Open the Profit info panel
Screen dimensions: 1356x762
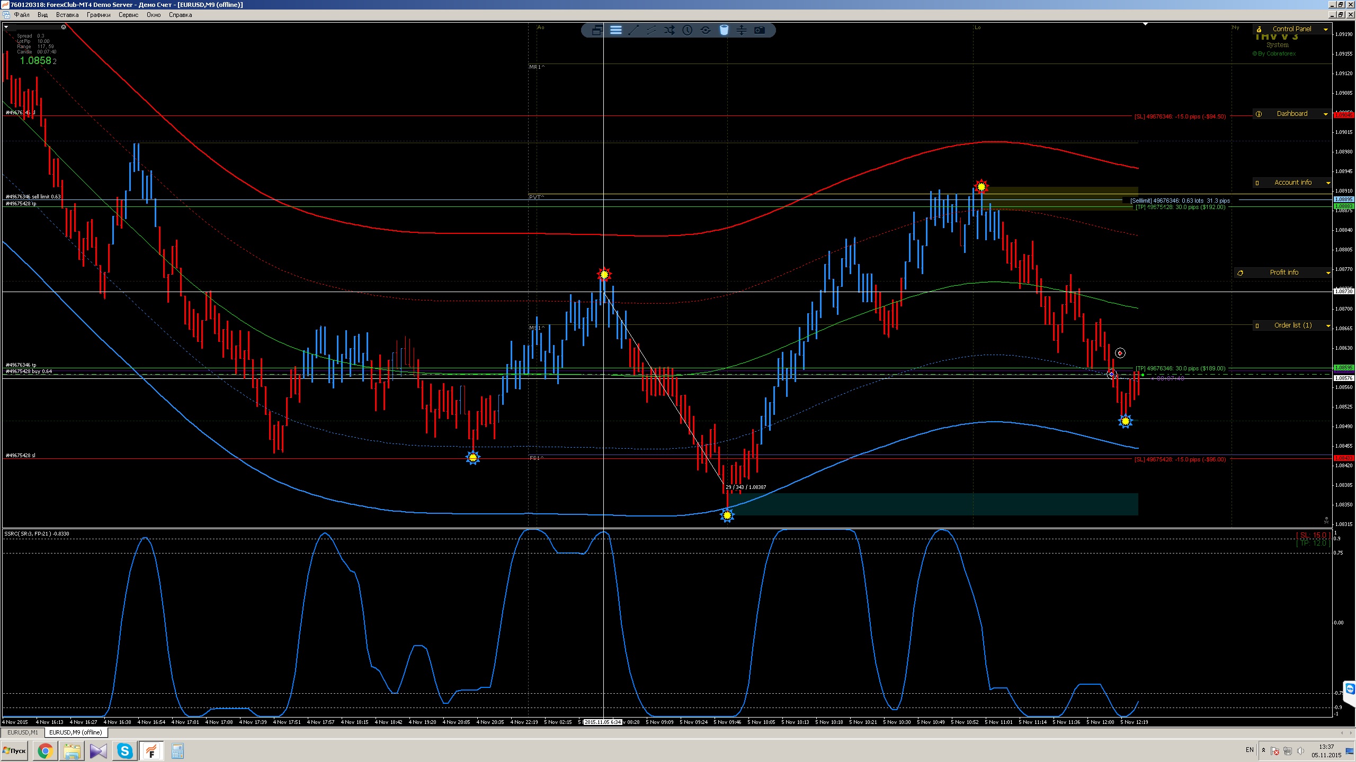coord(1283,273)
